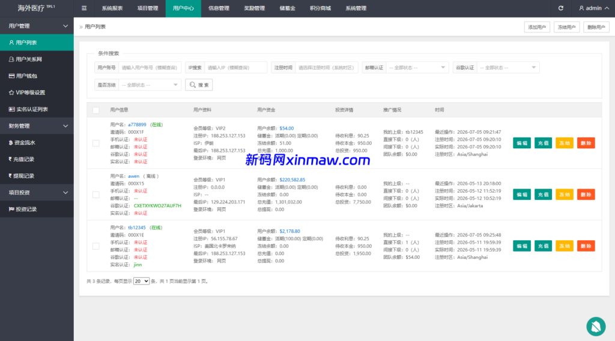The width and height of the screenshot is (615, 341).
Task: Tick the select-all checkbox in table header
Action: pos(95,110)
